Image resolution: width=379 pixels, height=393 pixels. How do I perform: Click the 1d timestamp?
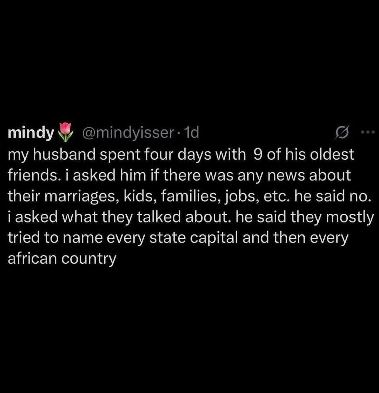click(192, 133)
